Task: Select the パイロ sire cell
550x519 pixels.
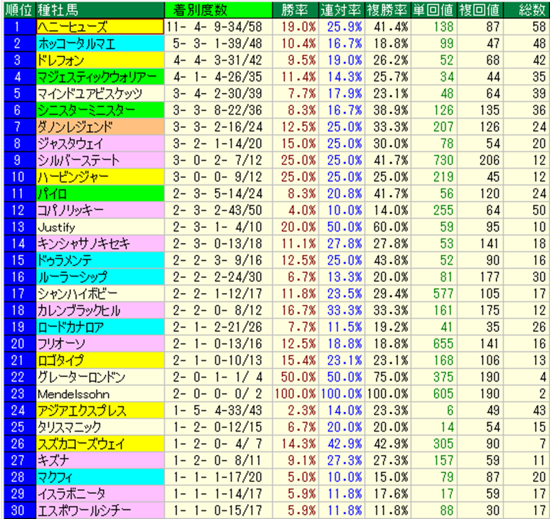Action: 100,193
